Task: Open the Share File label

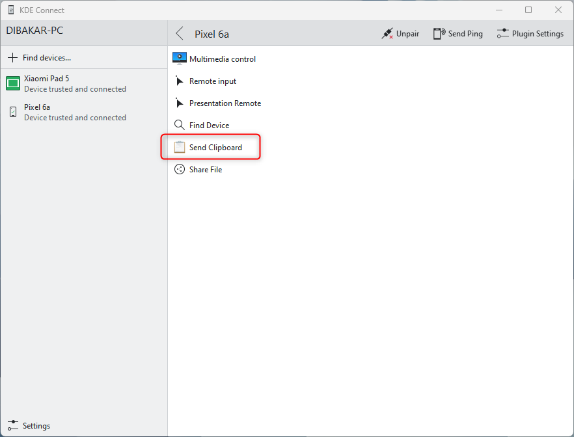Action: point(206,169)
